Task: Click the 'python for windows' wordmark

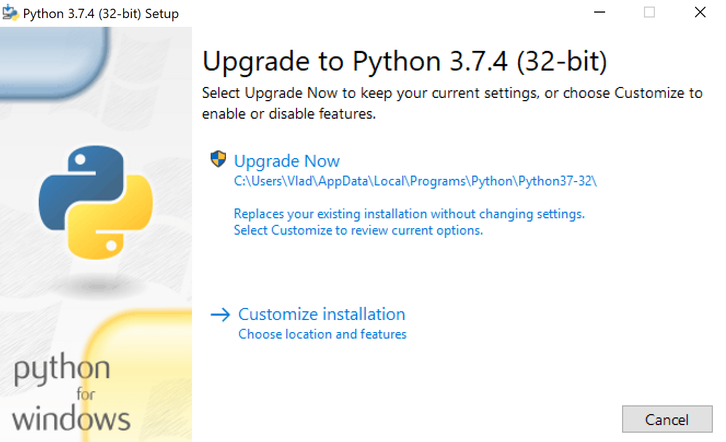Action: coord(71,393)
